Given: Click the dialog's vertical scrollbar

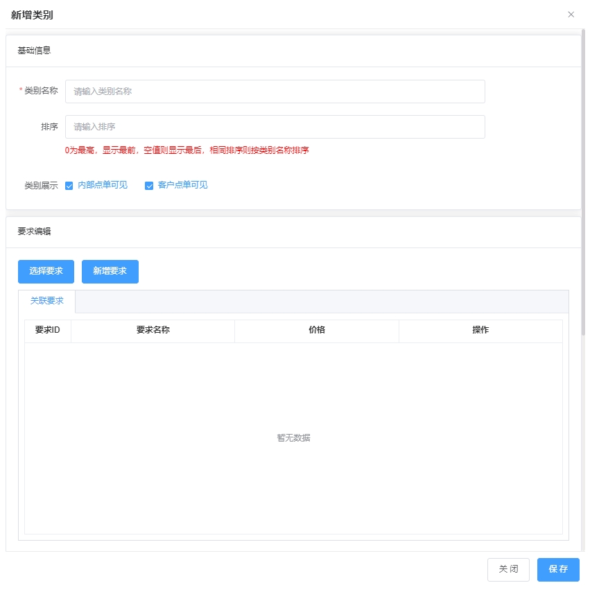Looking at the screenshot, I should click(x=584, y=180).
